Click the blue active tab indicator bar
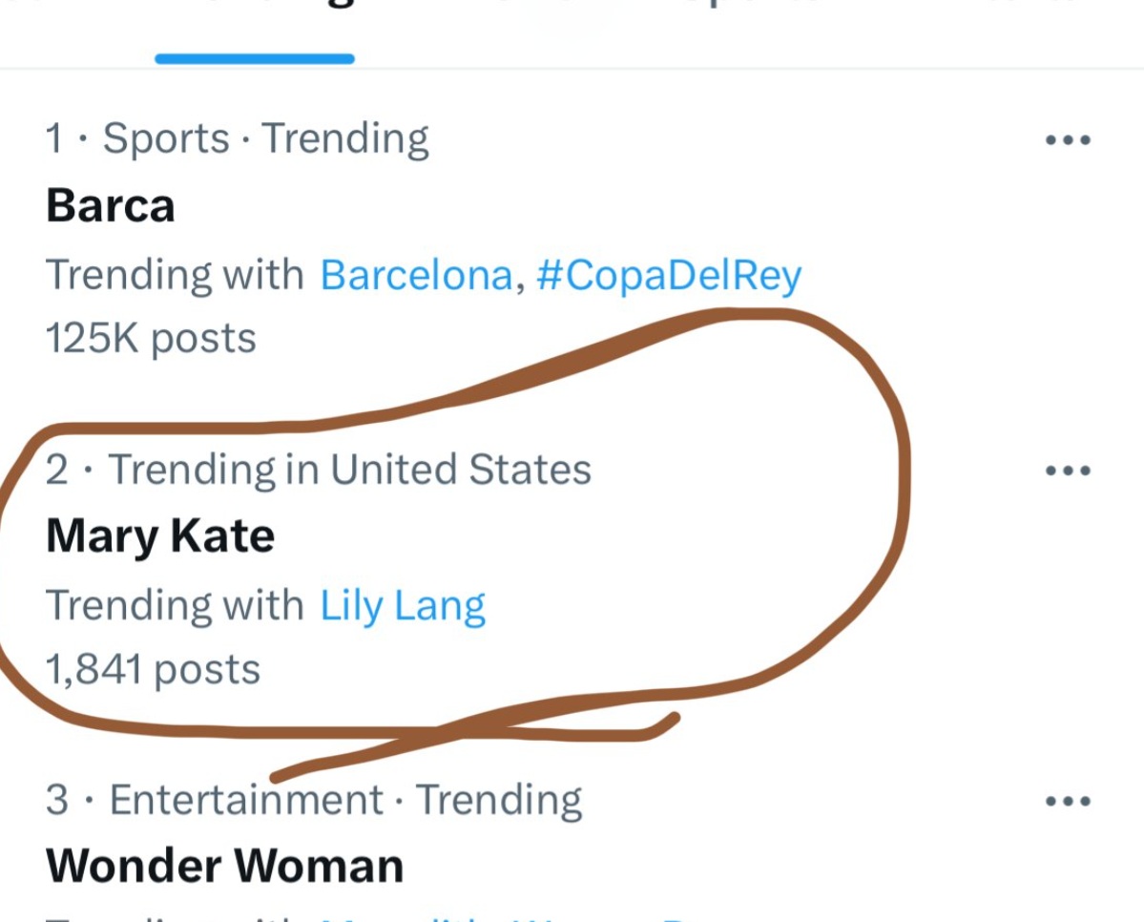This screenshot has width=1144, height=922. pyautogui.click(x=255, y=58)
